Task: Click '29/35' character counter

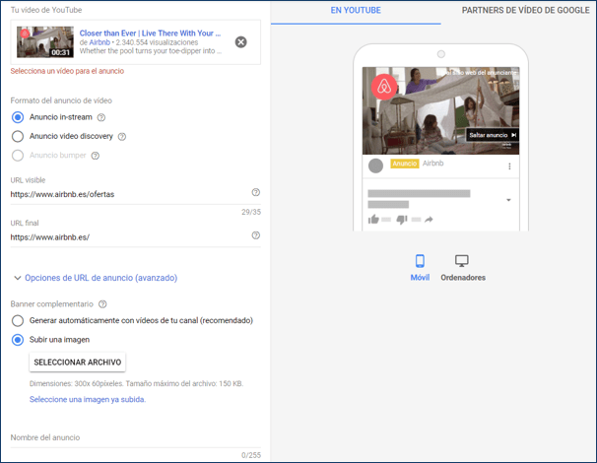Action: point(251,212)
